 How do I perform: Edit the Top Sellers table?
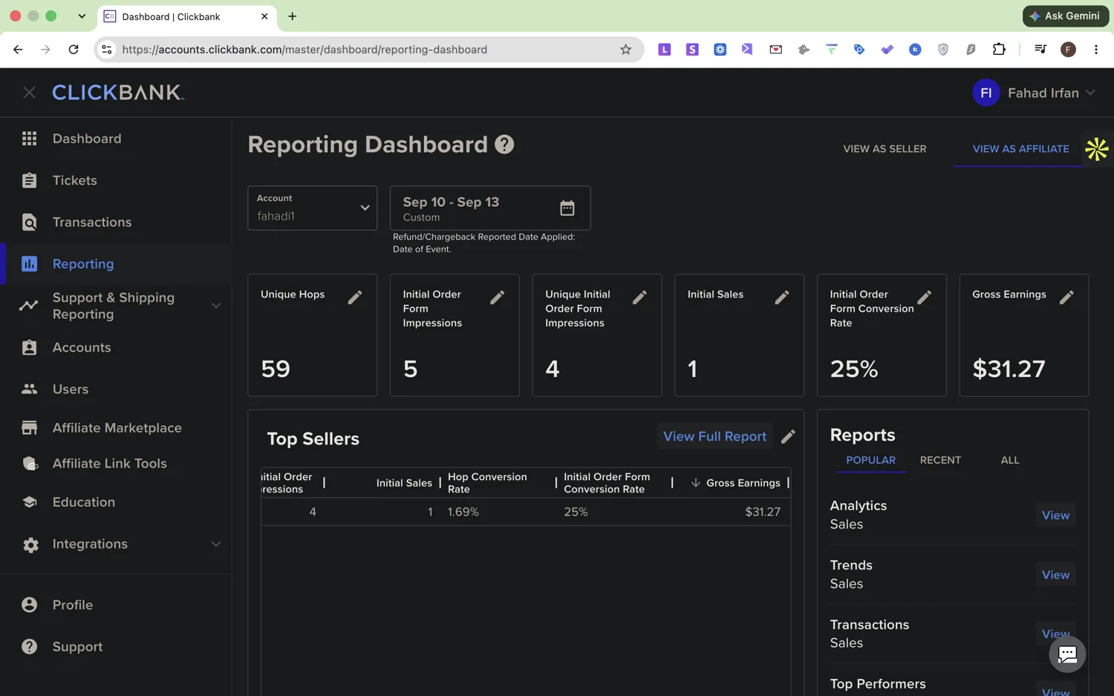(x=788, y=436)
